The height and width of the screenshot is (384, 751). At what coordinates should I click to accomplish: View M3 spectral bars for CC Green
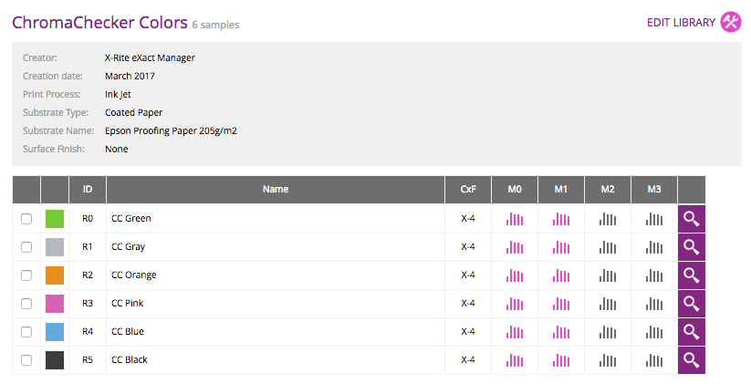pos(654,219)
